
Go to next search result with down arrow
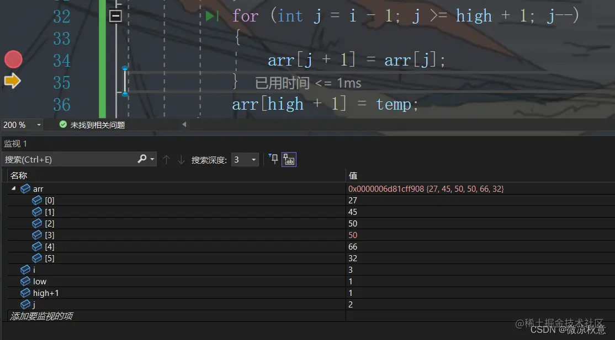(x=181, y=159)
